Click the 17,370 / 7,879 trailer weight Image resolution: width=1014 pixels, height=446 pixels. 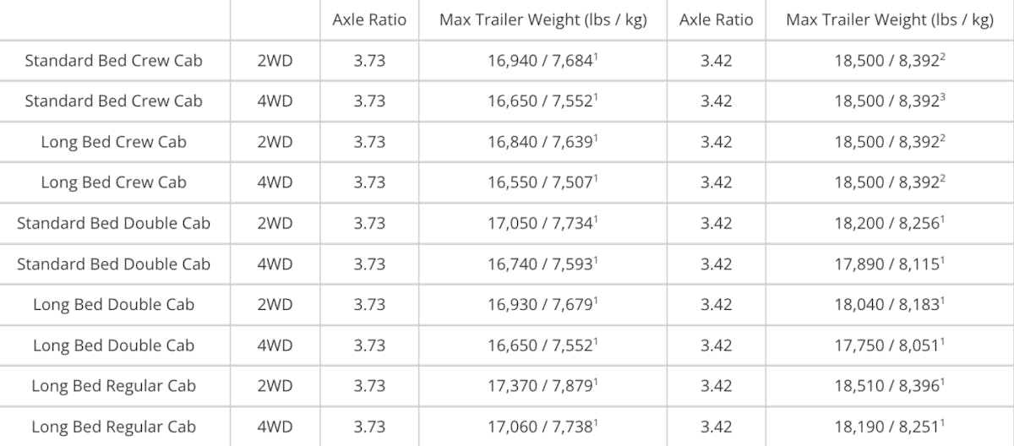pos(542,386)
